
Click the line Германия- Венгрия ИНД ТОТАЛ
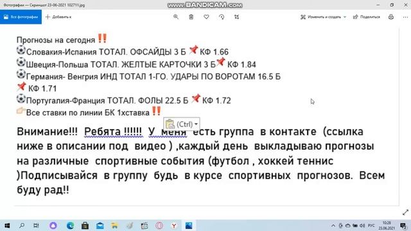pos(148,76)
